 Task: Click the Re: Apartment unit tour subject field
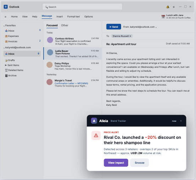[x=121, y=44]
